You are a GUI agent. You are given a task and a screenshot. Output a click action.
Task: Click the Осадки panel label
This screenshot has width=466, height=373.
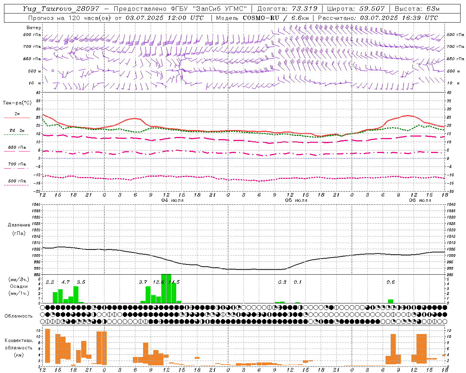[x=19, y=286]
